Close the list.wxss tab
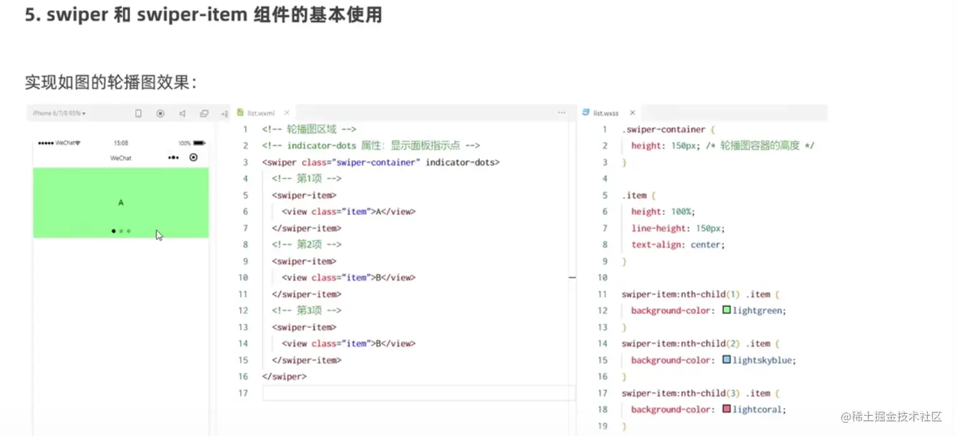 pyautogui.click(x=631, y=113)
